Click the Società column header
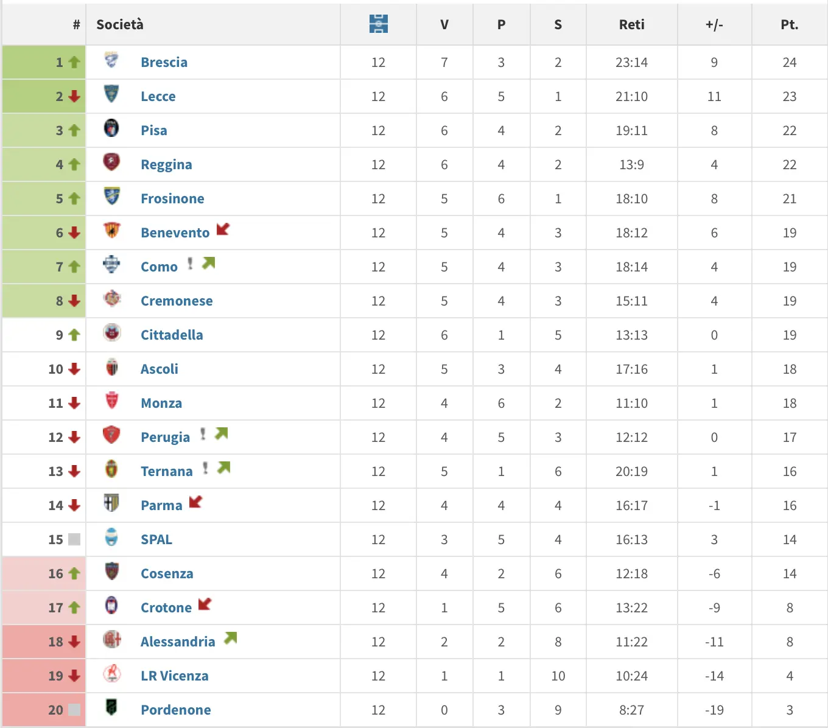Image resolution: width=828 pixels, height=728 pixels. click(120, 24)
